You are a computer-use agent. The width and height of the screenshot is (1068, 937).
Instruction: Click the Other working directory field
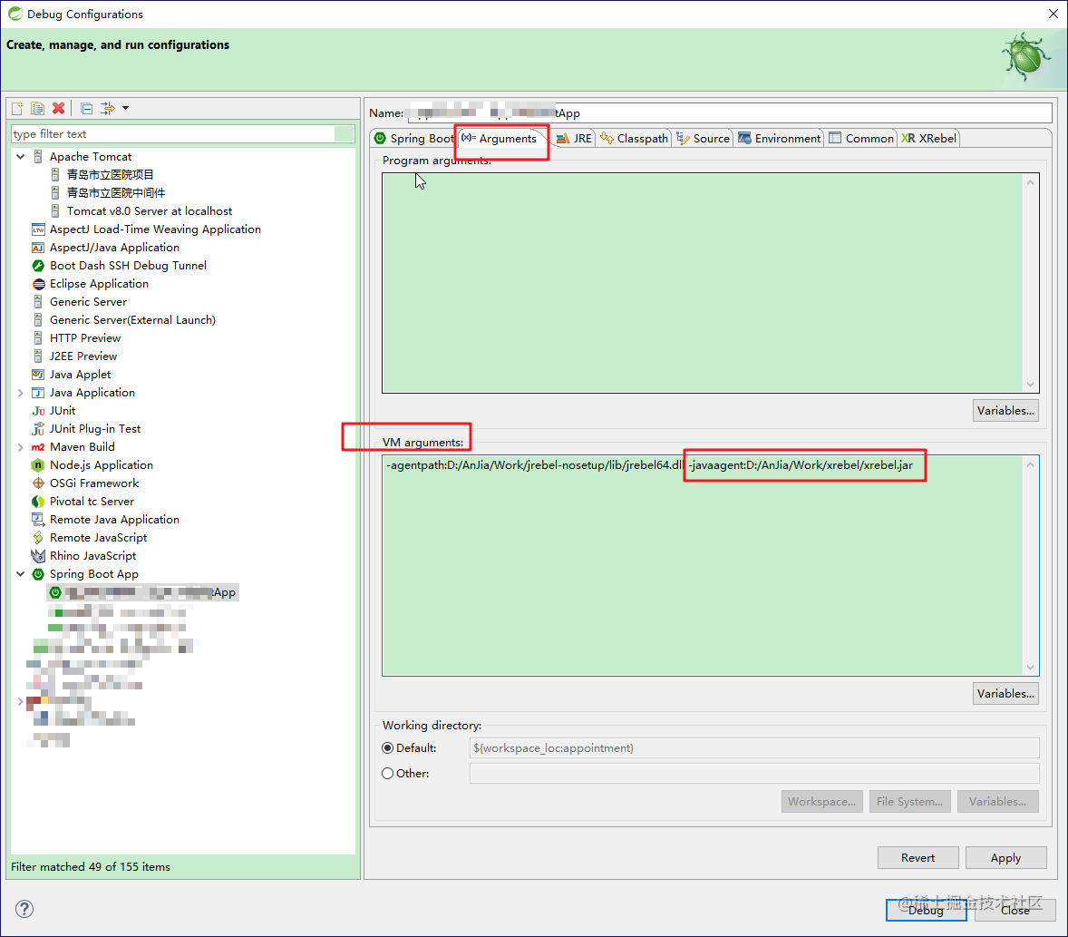pos(754,774)
